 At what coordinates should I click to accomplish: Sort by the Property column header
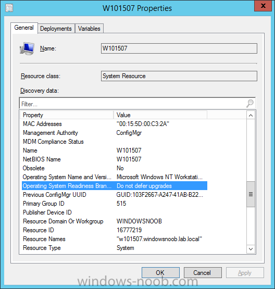pyautogui.click(x=67, y=115)
